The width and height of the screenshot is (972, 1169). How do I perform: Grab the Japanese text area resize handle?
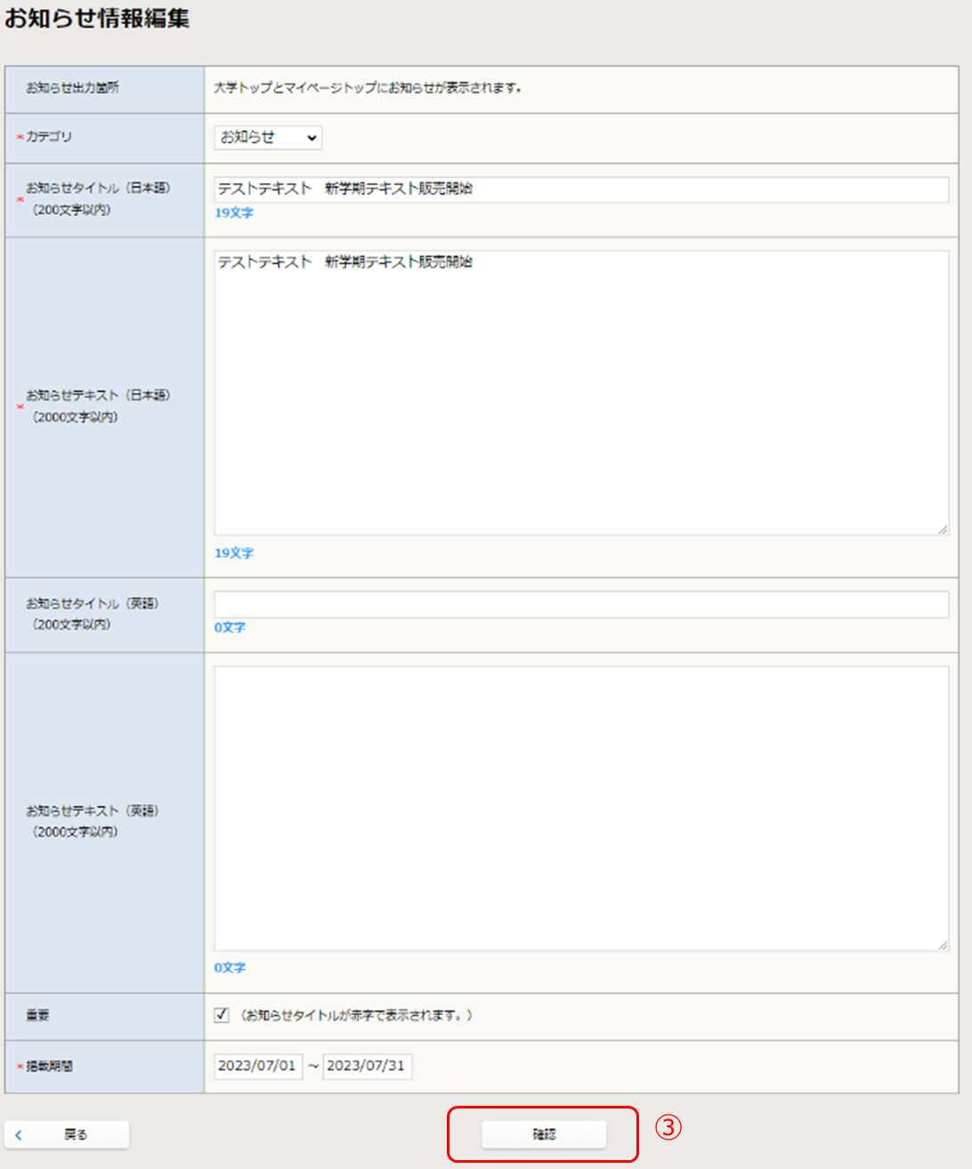(x=943, y=529)
